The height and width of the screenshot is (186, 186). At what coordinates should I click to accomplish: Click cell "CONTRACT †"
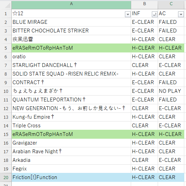(71, 82)
